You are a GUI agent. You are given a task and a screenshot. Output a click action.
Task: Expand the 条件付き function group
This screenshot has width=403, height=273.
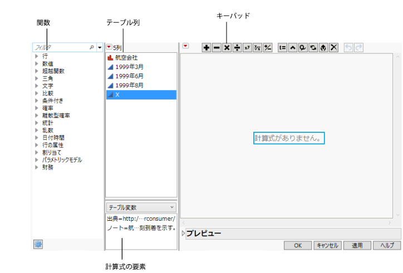(x=37, y=101)
